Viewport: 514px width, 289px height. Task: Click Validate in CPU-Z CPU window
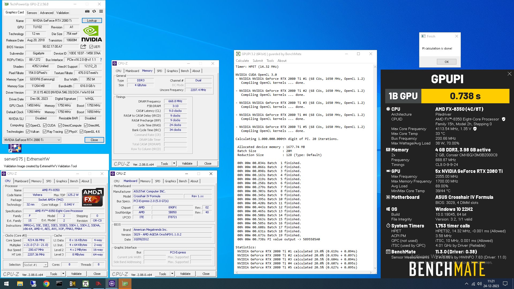pyautogui.click(x=76, y=274)
